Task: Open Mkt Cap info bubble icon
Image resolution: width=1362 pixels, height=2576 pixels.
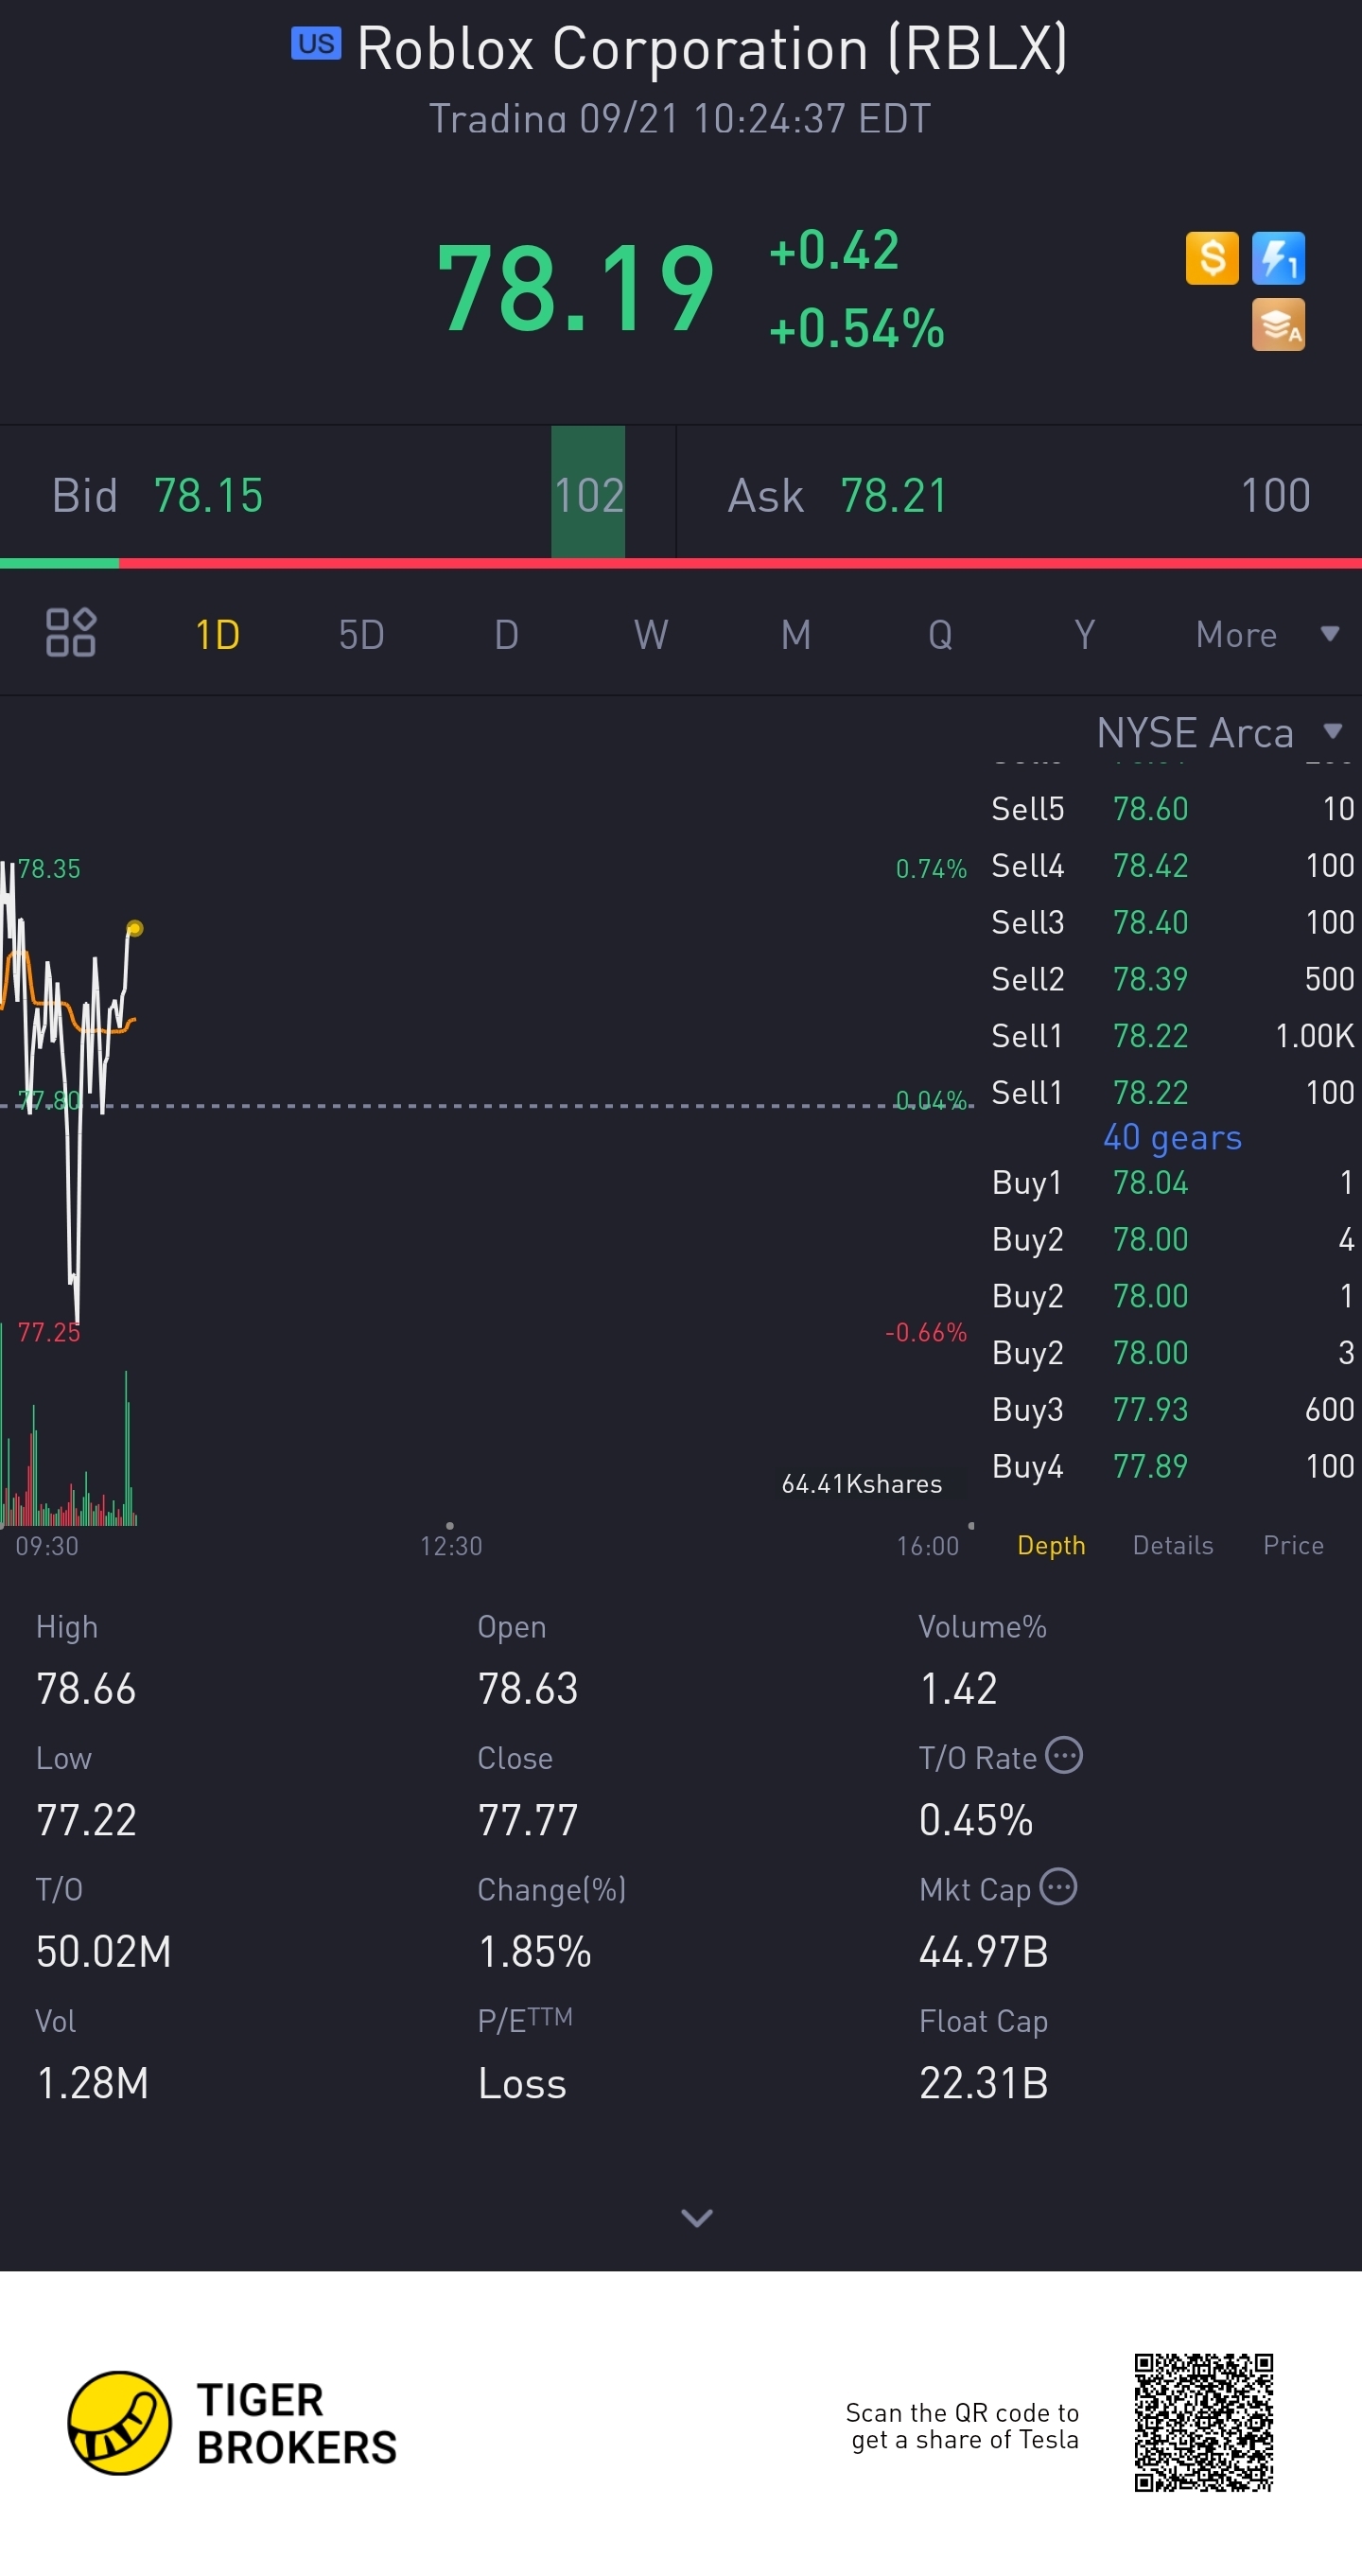Action: [1058, 1887]
